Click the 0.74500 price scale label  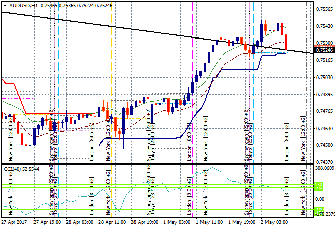(324, 146)
